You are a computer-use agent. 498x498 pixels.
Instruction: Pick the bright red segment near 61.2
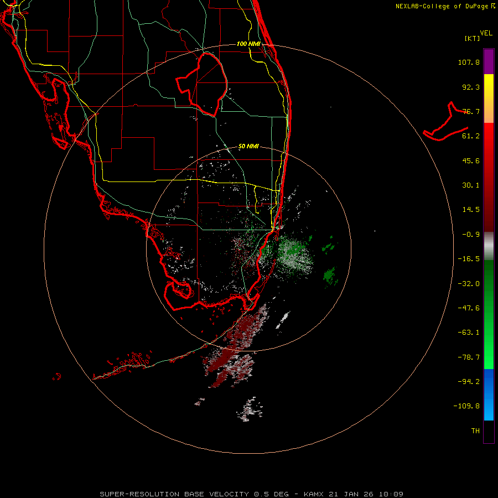[489, 136]
